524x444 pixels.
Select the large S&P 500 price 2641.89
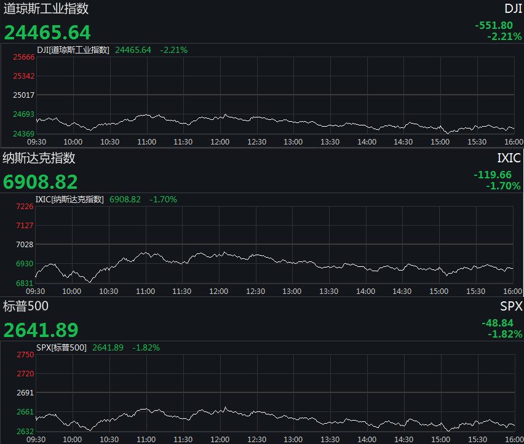[41, 330]
